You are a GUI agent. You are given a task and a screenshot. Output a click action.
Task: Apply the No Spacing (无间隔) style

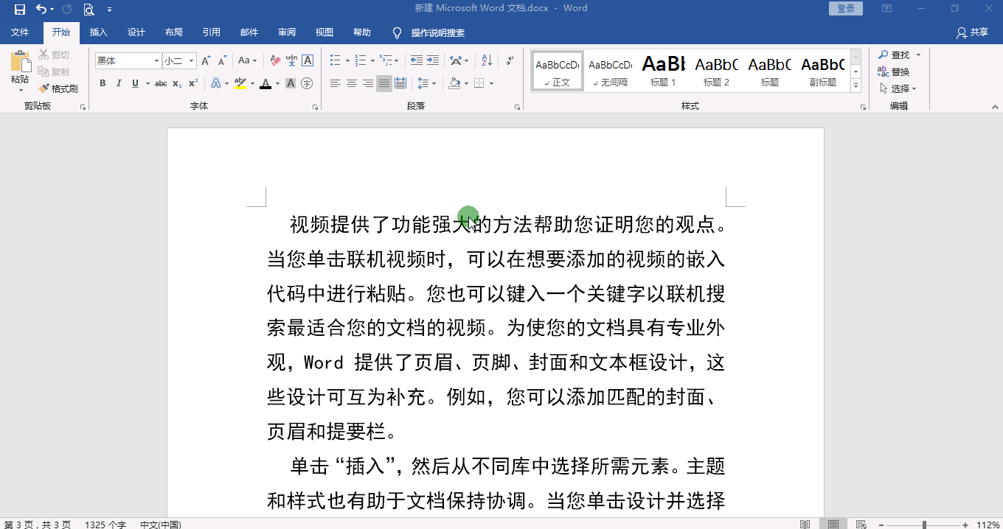pos(610,71)
